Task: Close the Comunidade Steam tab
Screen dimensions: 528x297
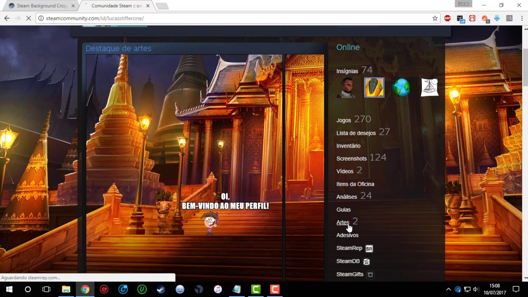Action: (x=148, y=6)
